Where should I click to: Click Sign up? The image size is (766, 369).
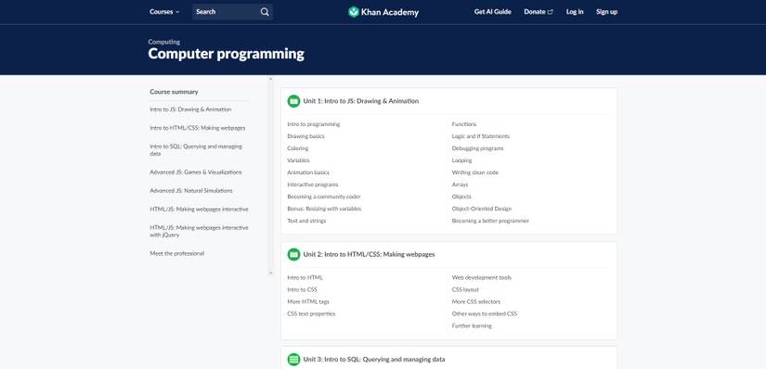pyautogui.click(x=606, y=12)
